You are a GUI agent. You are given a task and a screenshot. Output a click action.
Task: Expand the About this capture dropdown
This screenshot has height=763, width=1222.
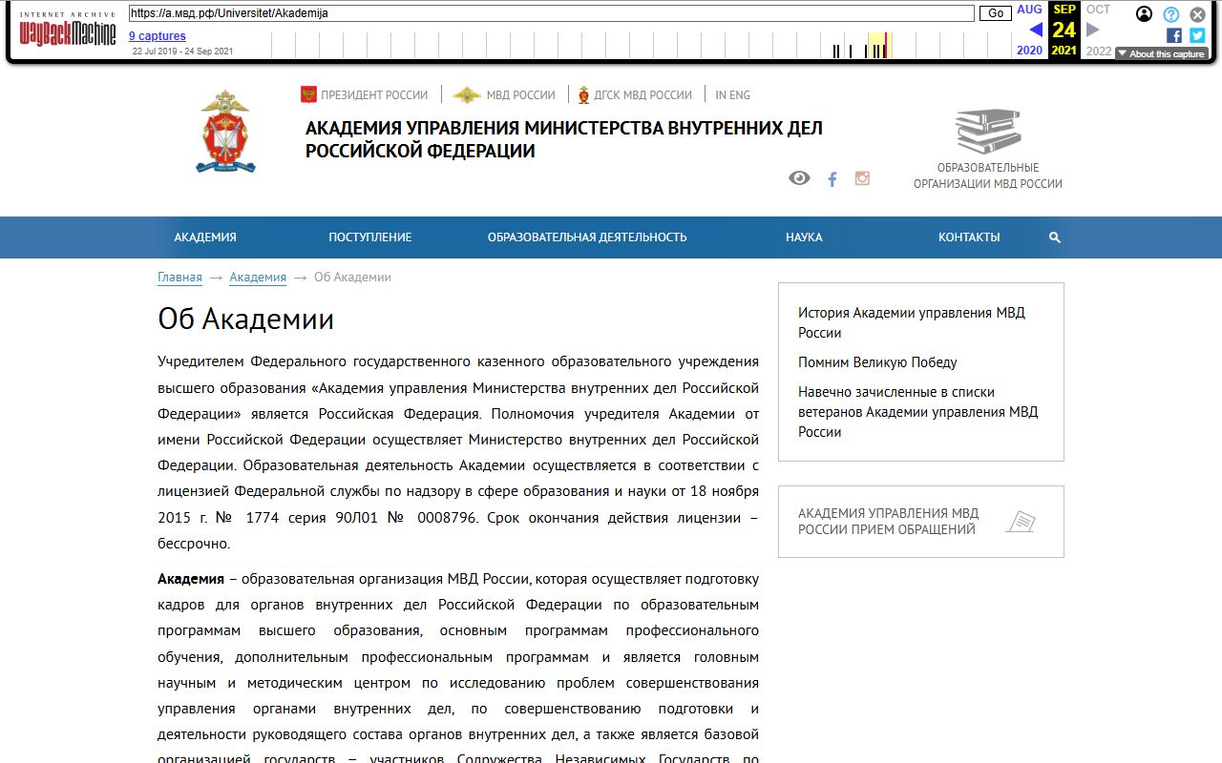click(x=1162, y=54)
